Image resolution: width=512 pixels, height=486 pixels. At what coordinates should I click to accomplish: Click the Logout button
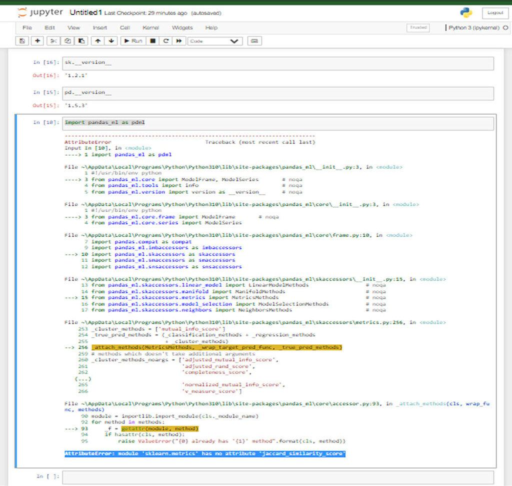pyautogui.click(x=494, y=12)
